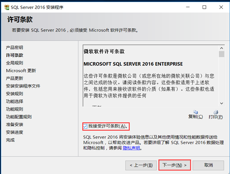Close the SQL Server setup window
Viewport: 230px width, 174px height.
coord(221,7)
